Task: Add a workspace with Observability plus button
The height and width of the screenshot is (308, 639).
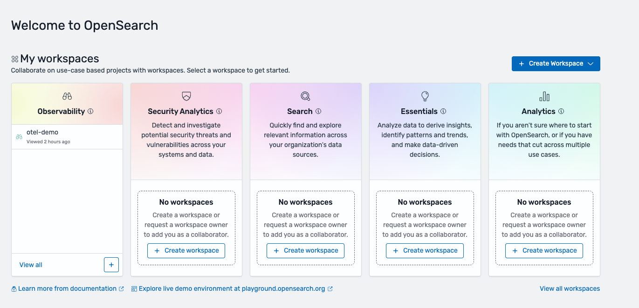Action: pyautogui.click(x=111, y=265)
